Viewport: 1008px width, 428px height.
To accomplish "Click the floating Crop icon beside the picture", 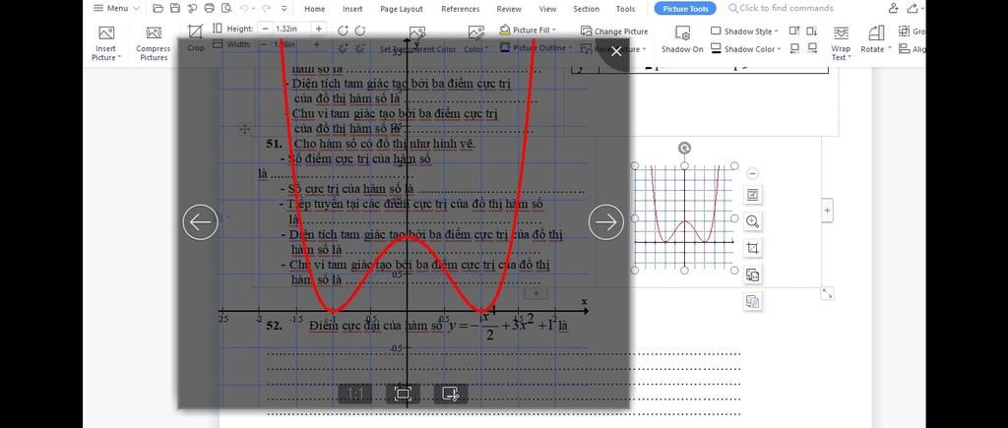I will coord(753,248).
